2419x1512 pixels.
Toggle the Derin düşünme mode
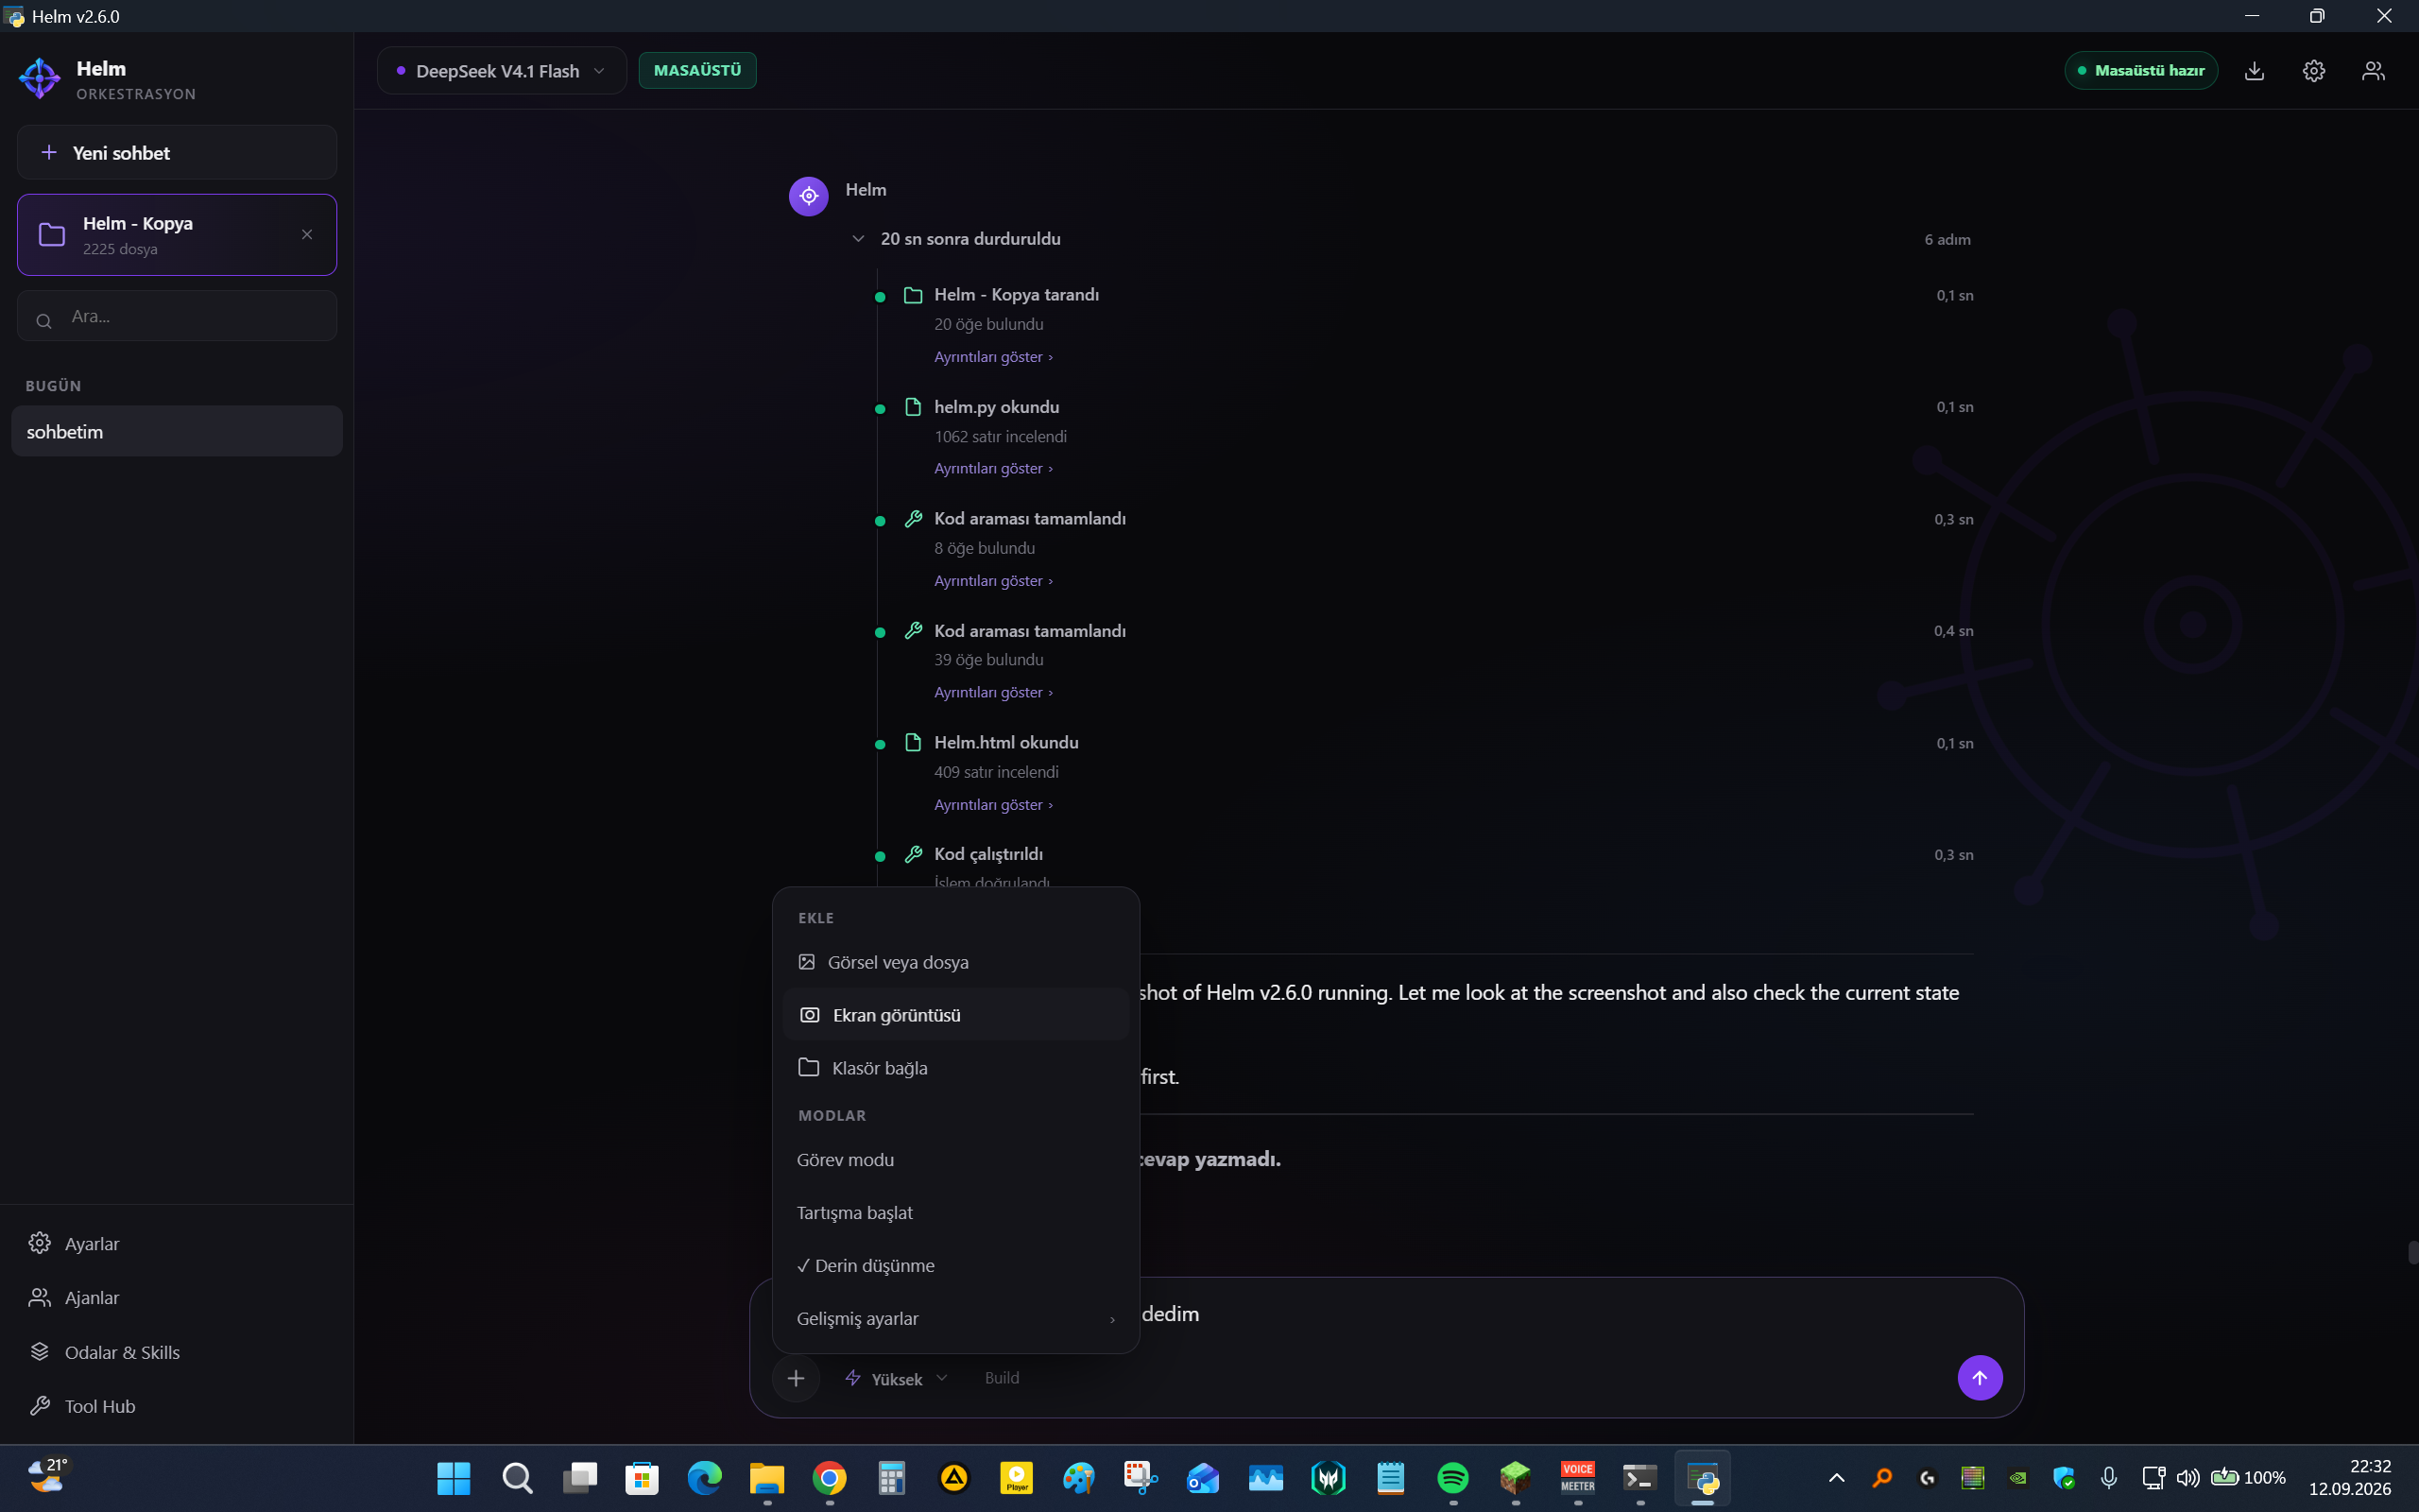955,1266
